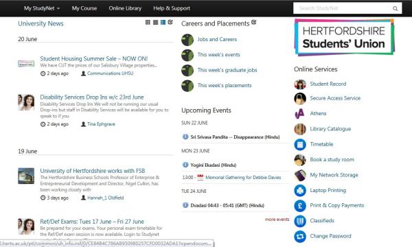
Task: Click the search magnifier icon
Action: click(x=396, y=8)
